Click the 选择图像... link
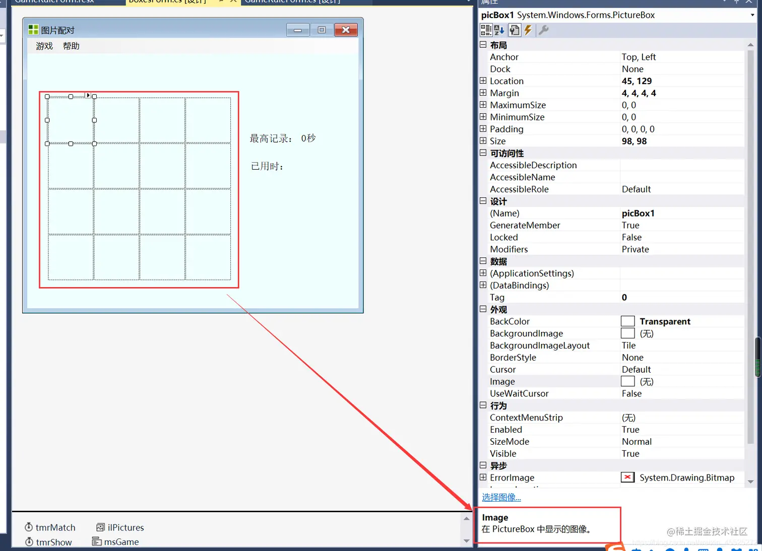762x551 pixels. click(x=501, y=497)
